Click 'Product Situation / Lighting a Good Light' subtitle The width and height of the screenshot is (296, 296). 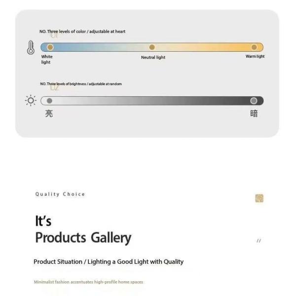(x=109, y=261)
